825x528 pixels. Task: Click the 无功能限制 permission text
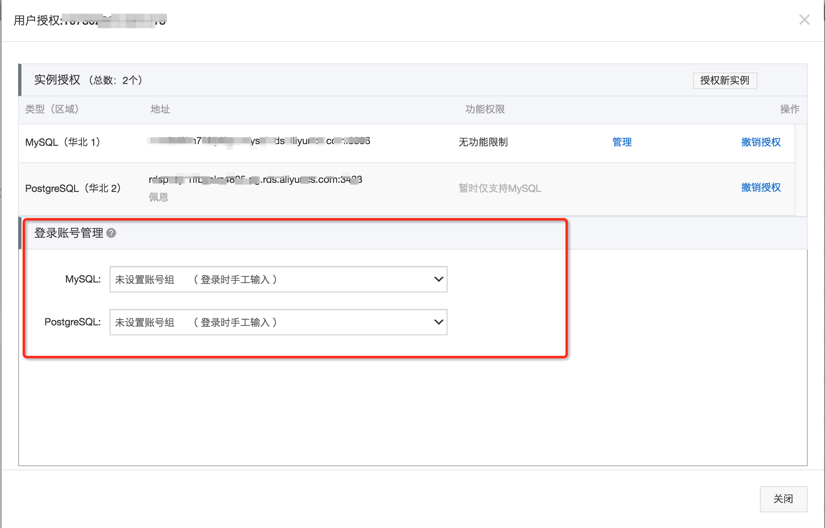(483, 142)
